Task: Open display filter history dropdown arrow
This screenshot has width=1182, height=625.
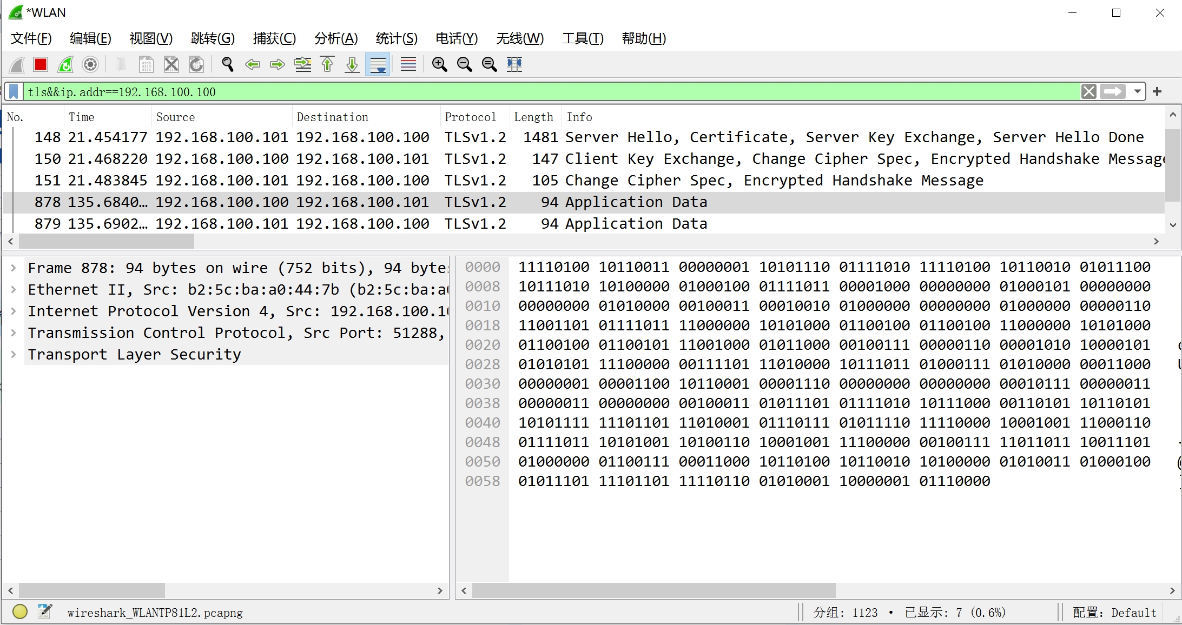Action: pos(1138,92)
